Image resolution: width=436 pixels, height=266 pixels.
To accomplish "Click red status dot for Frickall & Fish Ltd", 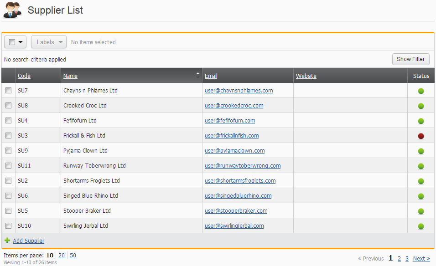I will point(421,136).
